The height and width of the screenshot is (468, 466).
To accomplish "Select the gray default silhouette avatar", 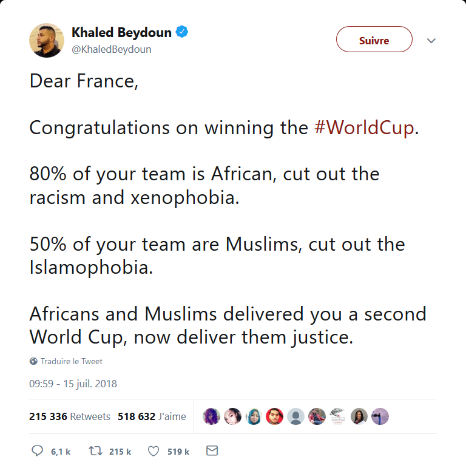I will pyautogui.click(x=295, y=416).
